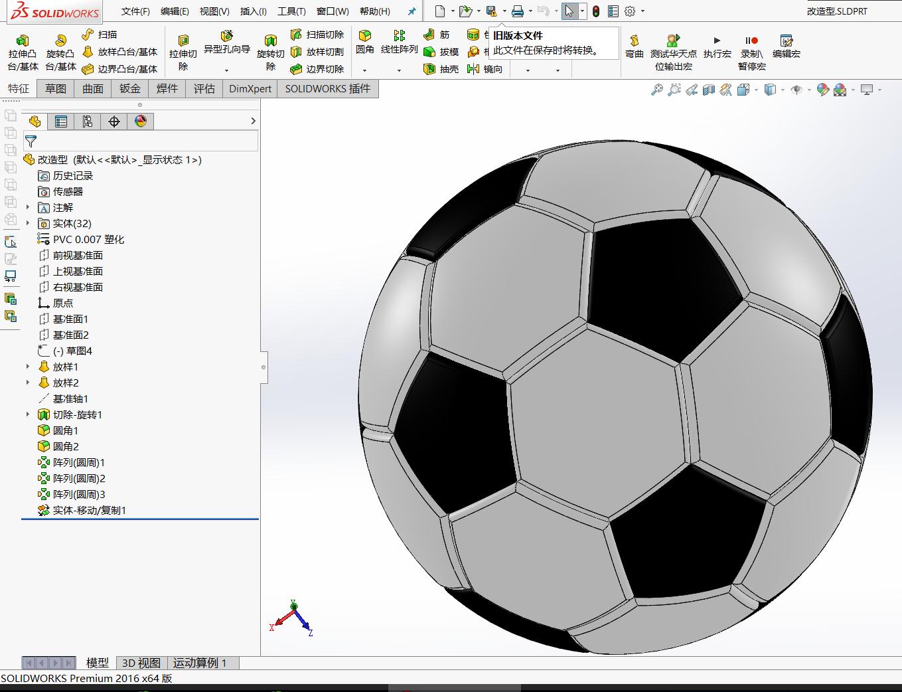Select the 拉伸凸台/基体 feature tool
The image size is (902, 692).
pyautogui.click(x=23, y=51)
